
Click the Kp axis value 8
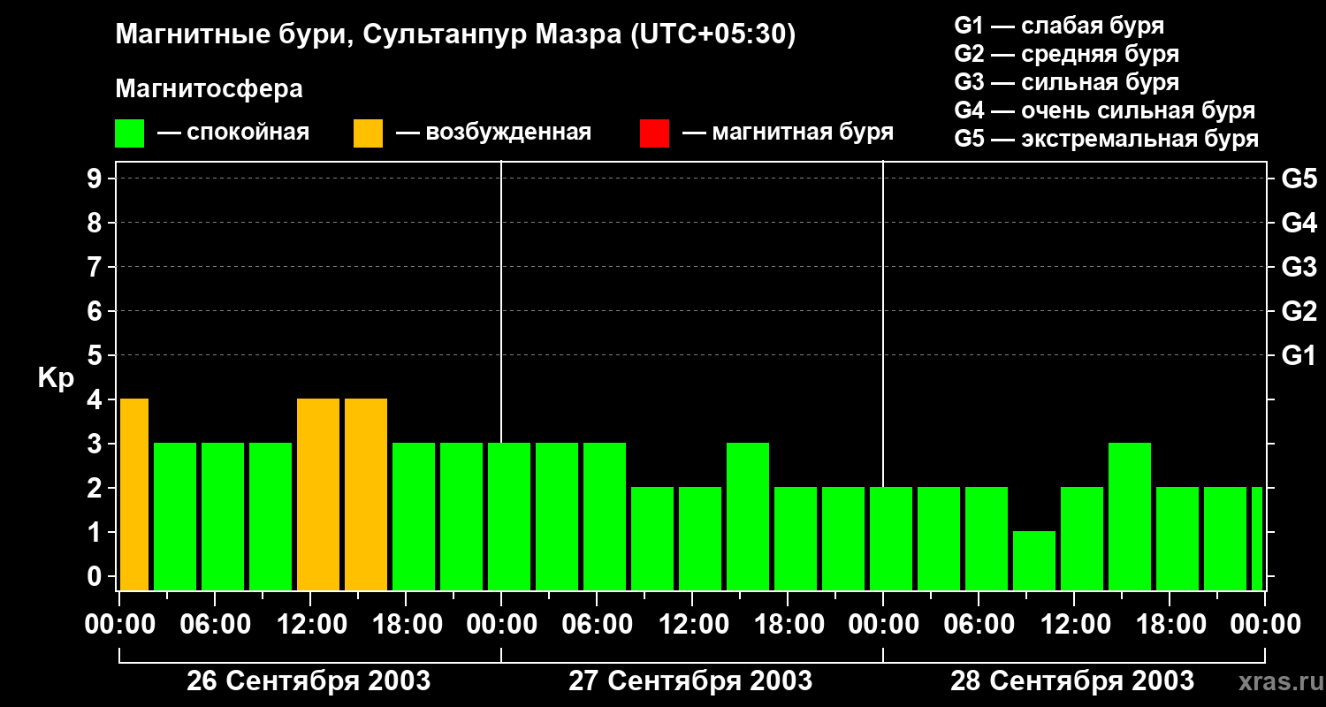(x=96, y=223)
